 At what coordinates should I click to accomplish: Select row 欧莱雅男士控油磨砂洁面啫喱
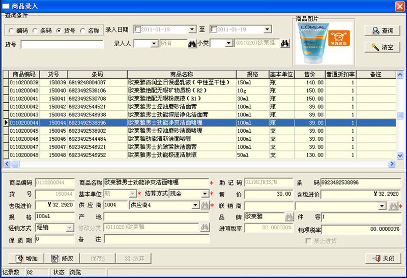pyautogui.click(x=200, y=131)
